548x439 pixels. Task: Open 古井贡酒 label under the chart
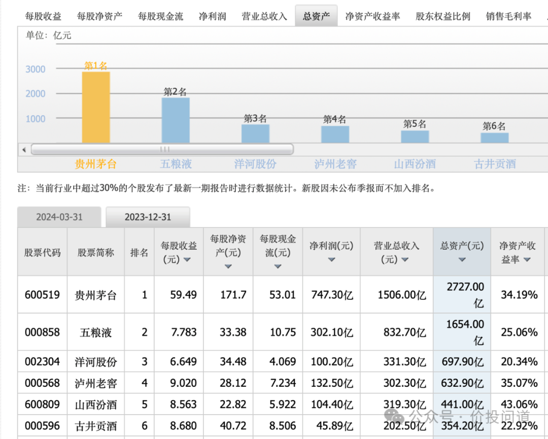[x=495, y=164]
